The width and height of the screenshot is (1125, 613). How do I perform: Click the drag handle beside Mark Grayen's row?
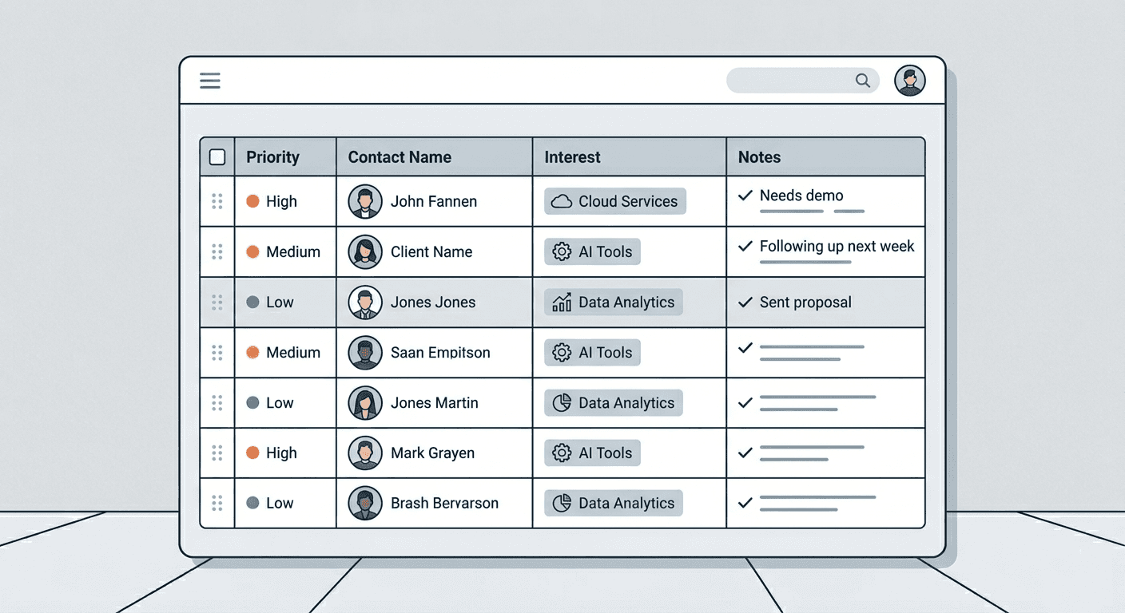(217, 453)
